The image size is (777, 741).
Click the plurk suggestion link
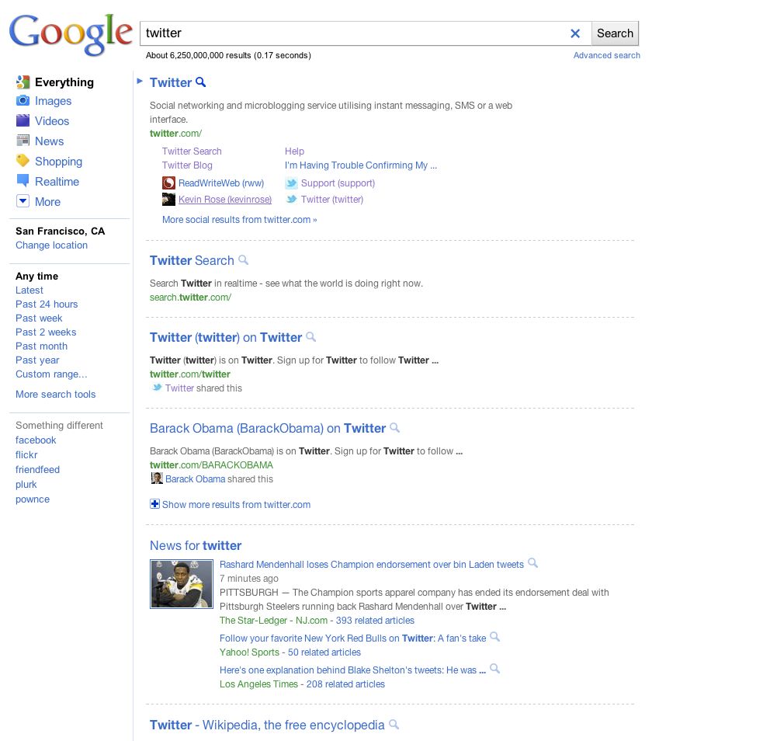(26, 485)
